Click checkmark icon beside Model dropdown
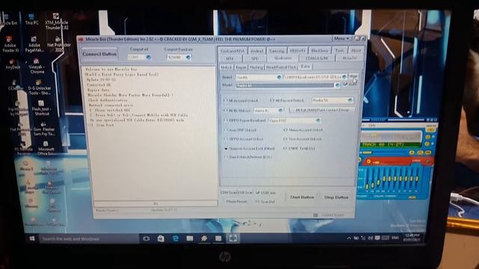479x269 pixels. (x=345, y=84)
